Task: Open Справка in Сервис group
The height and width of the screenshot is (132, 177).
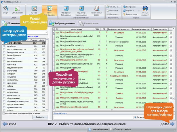Action: click(x=128, y=10)
